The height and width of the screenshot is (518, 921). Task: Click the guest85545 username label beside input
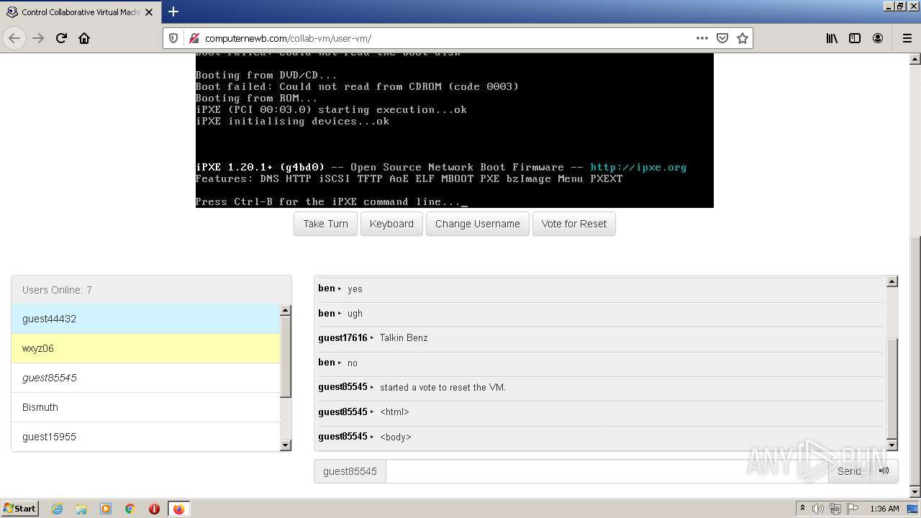350,471
